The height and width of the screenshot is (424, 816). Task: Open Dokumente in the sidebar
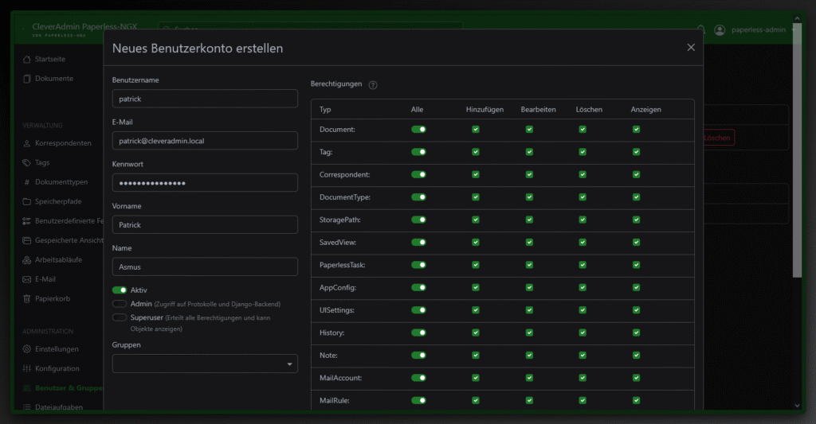tap(53, 79)
